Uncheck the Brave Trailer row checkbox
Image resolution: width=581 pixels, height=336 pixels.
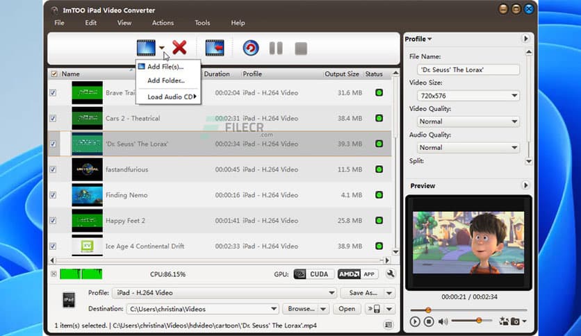tap(53, 93)
